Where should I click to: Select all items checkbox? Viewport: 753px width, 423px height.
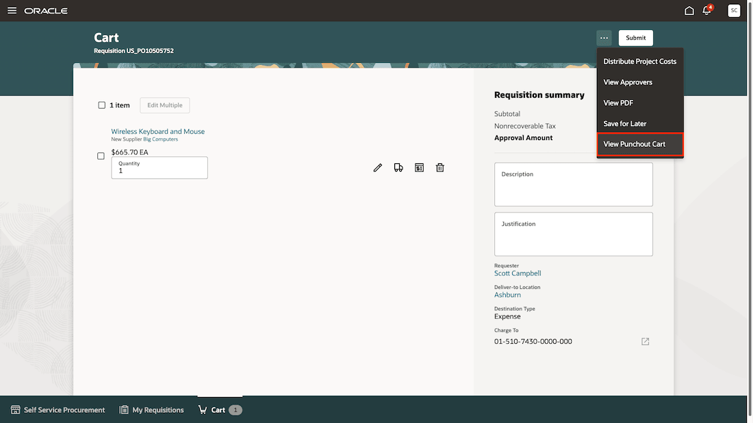(102, 105)
